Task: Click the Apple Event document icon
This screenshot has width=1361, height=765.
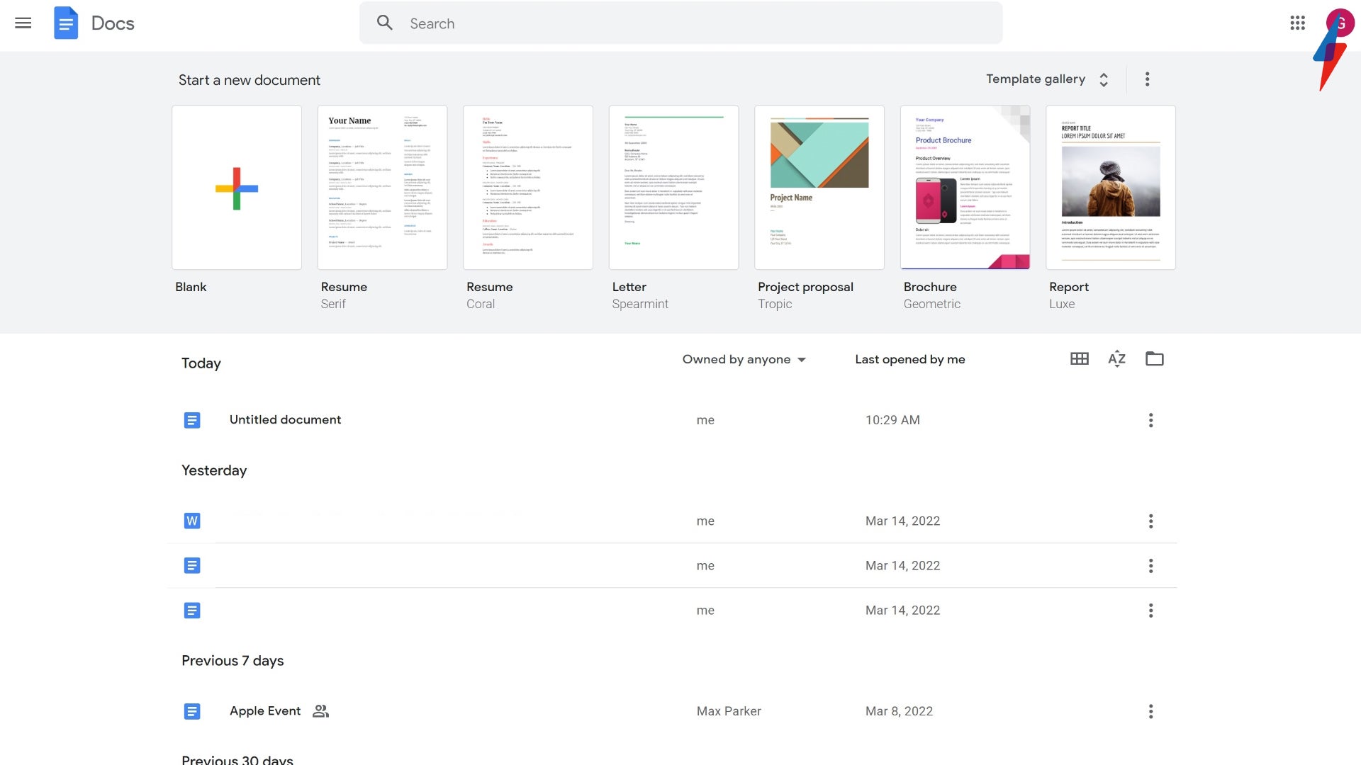Action: (x=191, y=711)
